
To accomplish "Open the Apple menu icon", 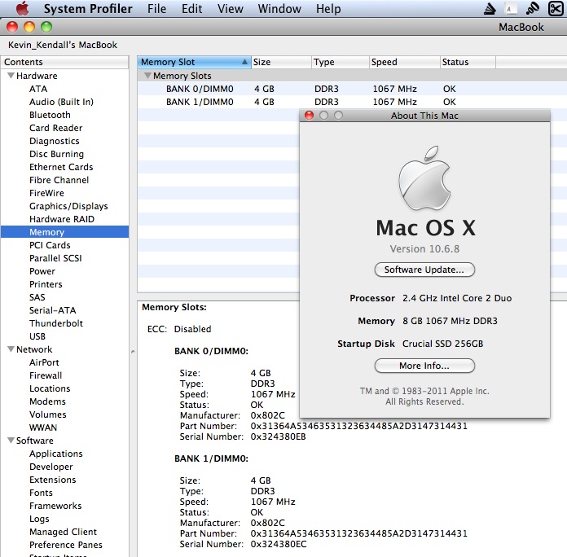I will pos(23,8).
